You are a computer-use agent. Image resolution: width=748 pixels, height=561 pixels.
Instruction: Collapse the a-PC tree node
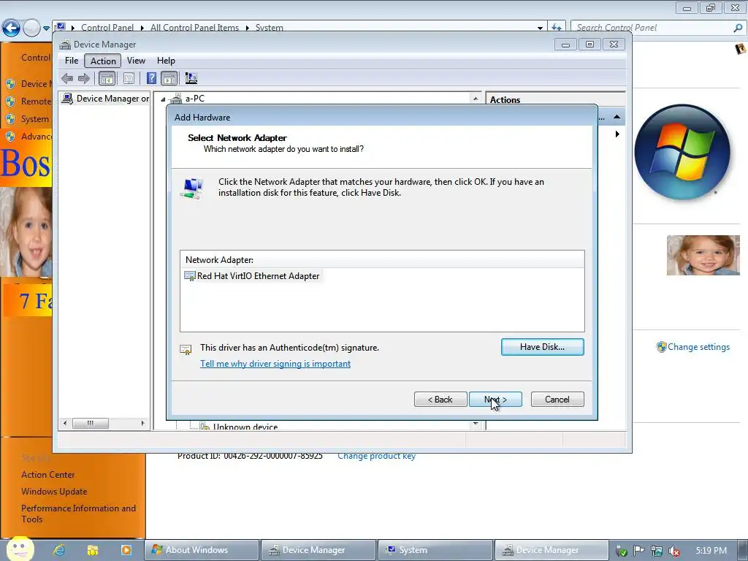click(x=163, y=99)
